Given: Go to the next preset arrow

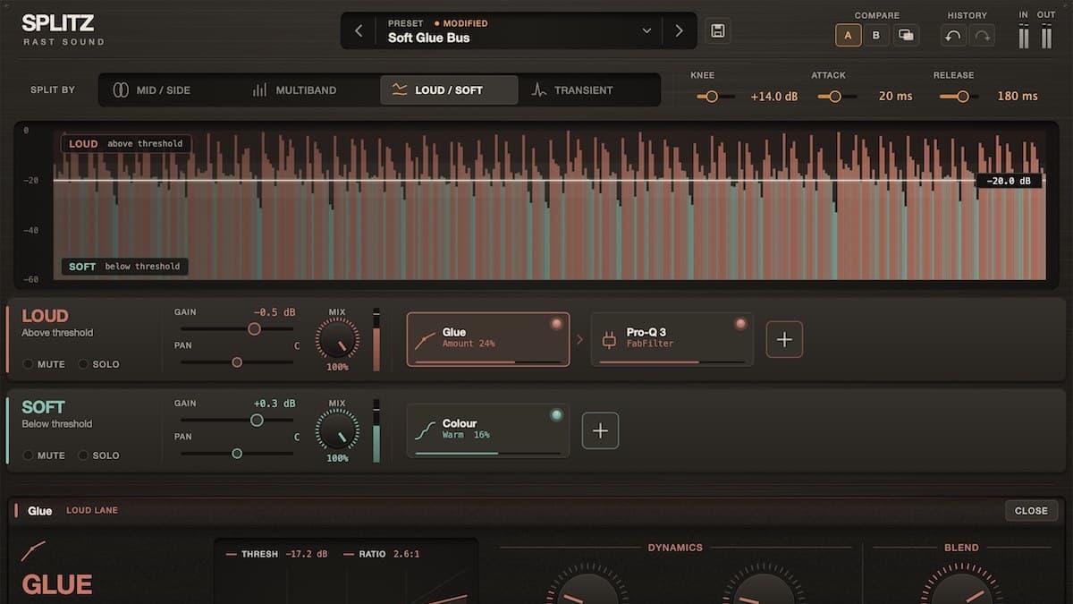Looking at the screenshot, I should tap(679, 31).
